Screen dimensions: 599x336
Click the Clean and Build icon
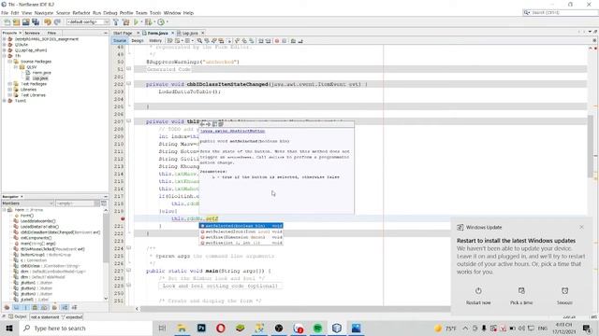coord(125,22)
